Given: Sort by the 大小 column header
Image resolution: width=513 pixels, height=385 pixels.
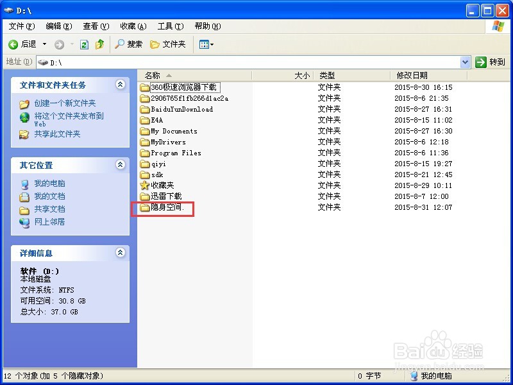Looking at the screenshot, I should pyautogui.click(x=282, y=76).
